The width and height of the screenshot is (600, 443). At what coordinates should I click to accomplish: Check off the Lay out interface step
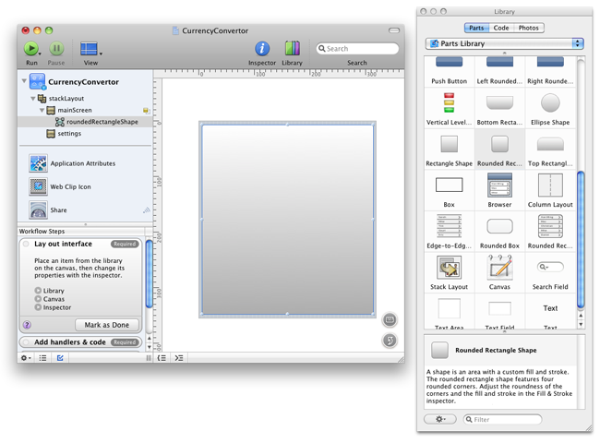click(26, 245)
